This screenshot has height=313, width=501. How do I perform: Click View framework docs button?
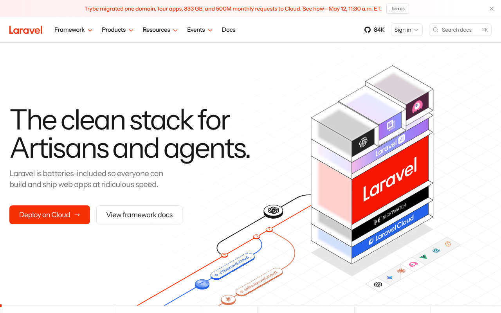click(x=139, y=215)
